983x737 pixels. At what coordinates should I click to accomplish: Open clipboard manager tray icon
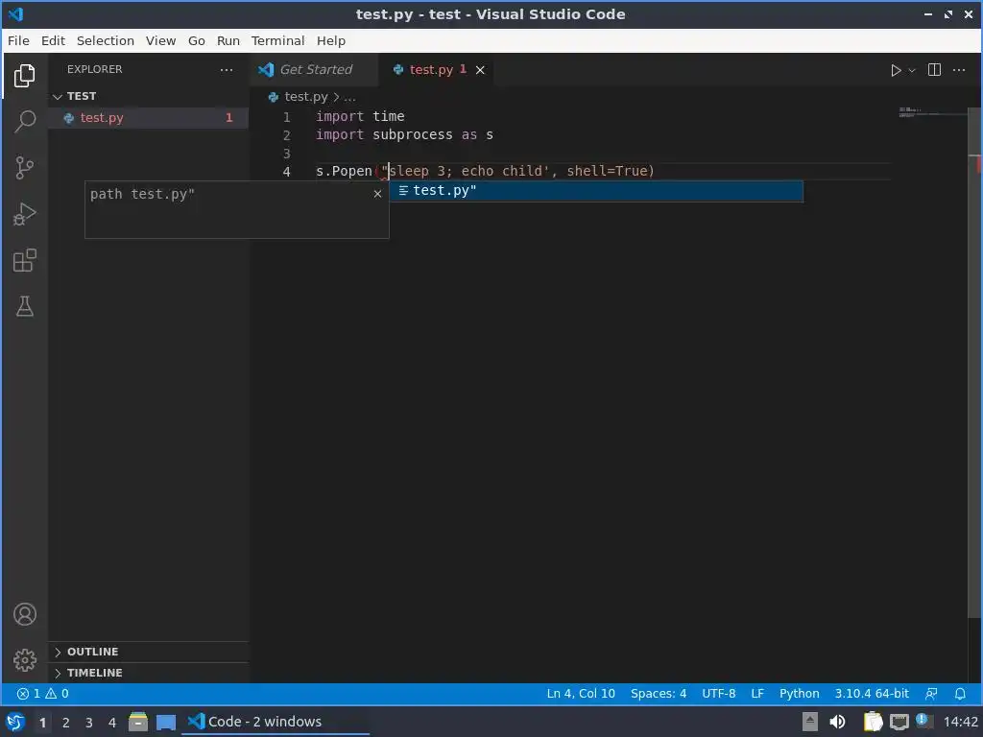click(x=873, y=722)
